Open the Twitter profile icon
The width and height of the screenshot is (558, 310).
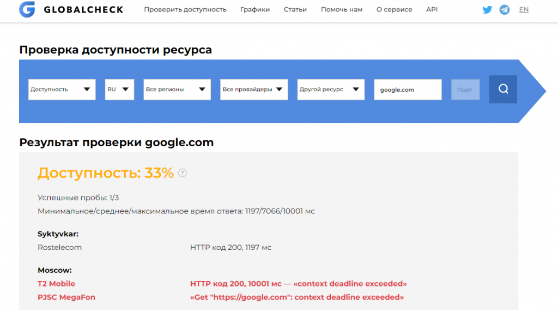[x=487, y=10]
